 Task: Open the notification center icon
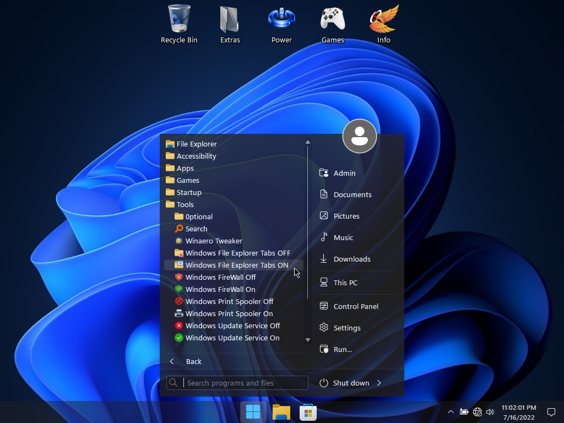tap(551, 412)
